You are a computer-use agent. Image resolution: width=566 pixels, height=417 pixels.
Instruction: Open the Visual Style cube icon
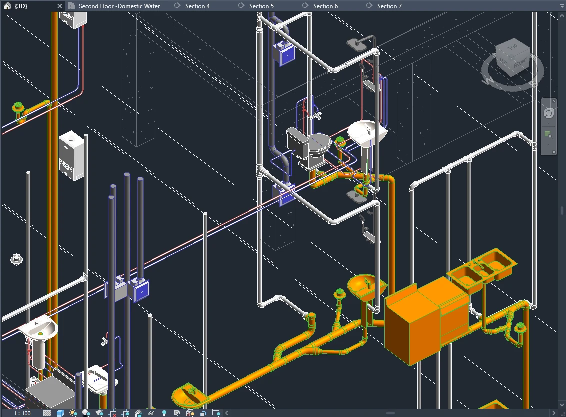coord(60,413)
